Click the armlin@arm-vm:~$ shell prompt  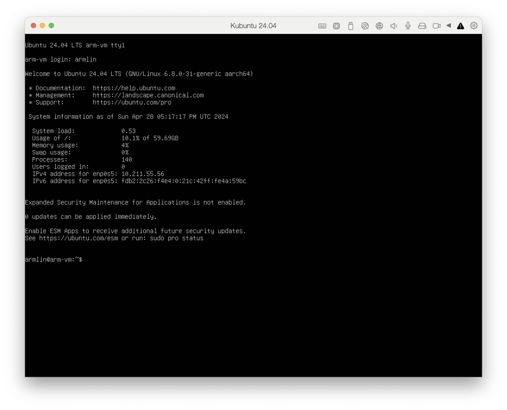pos(54,260)
